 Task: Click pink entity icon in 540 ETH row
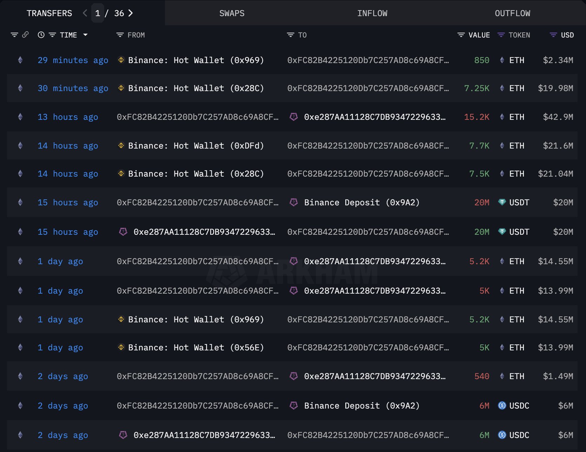point(294,376)
